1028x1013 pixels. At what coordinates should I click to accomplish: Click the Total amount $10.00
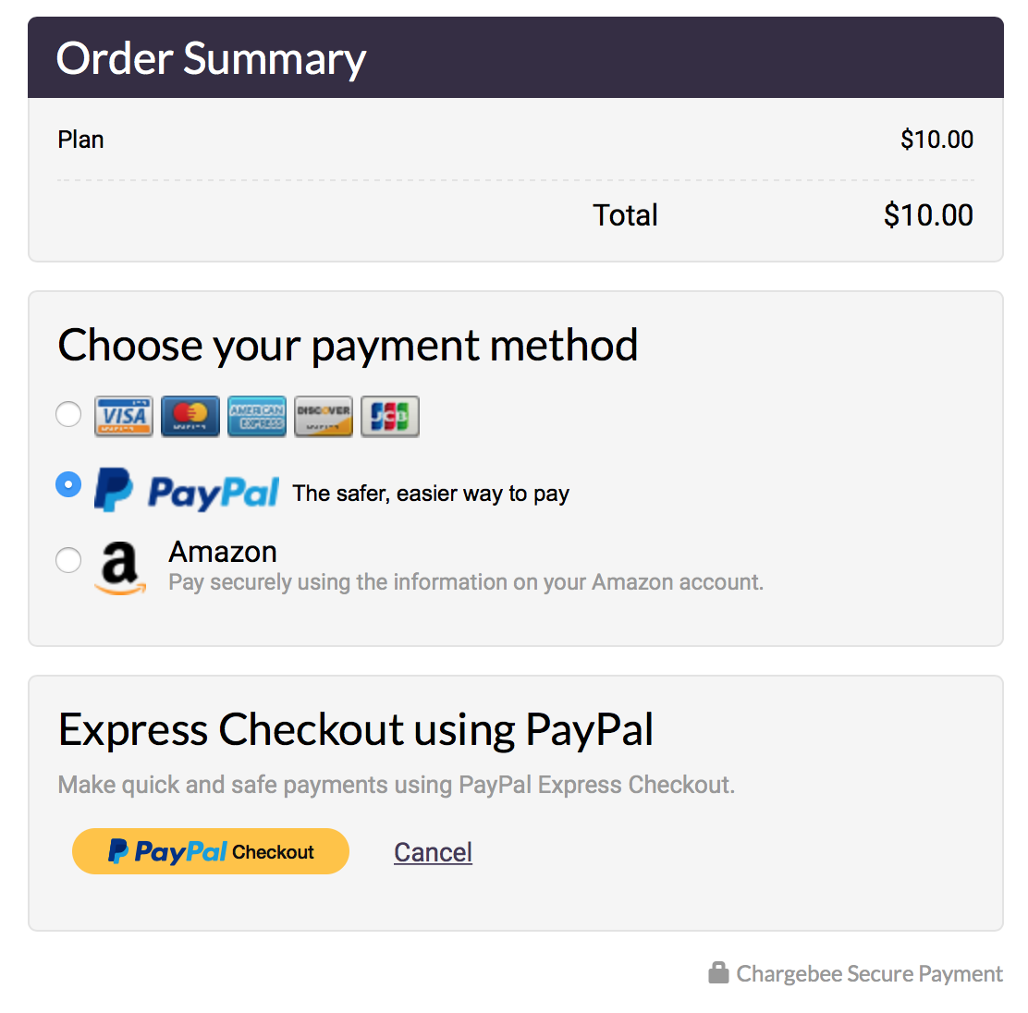click(928, 215)
